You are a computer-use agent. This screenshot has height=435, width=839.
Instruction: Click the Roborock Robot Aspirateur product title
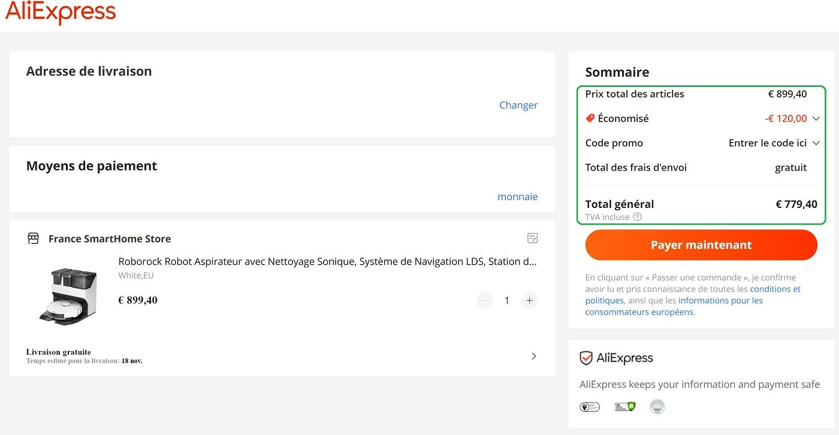[x=327, y=261]
